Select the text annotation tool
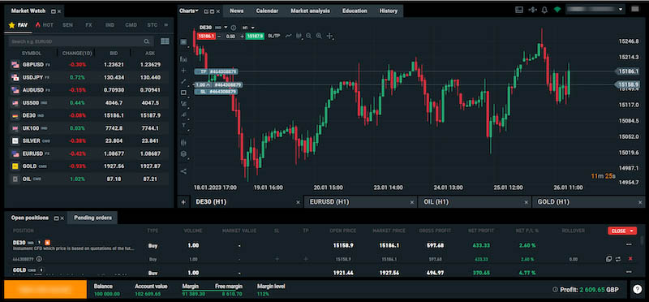Screen dimensions: 649x302 click(x=184, y=125)
